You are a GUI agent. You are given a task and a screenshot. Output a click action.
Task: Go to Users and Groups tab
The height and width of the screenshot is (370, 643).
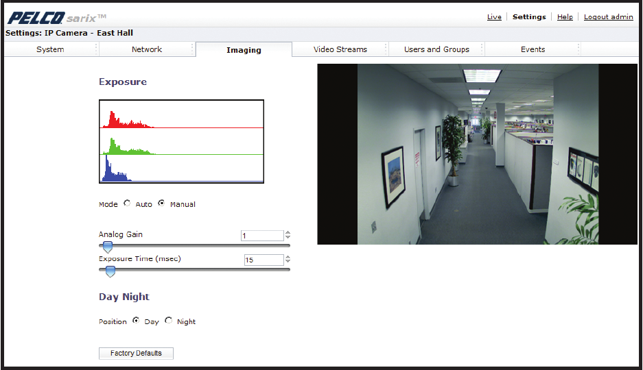(x=436, y=49)
